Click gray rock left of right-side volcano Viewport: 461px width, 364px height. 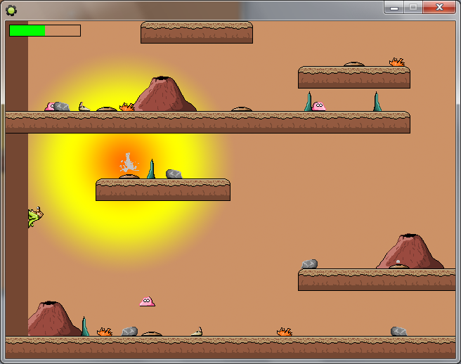pos(309,264)
